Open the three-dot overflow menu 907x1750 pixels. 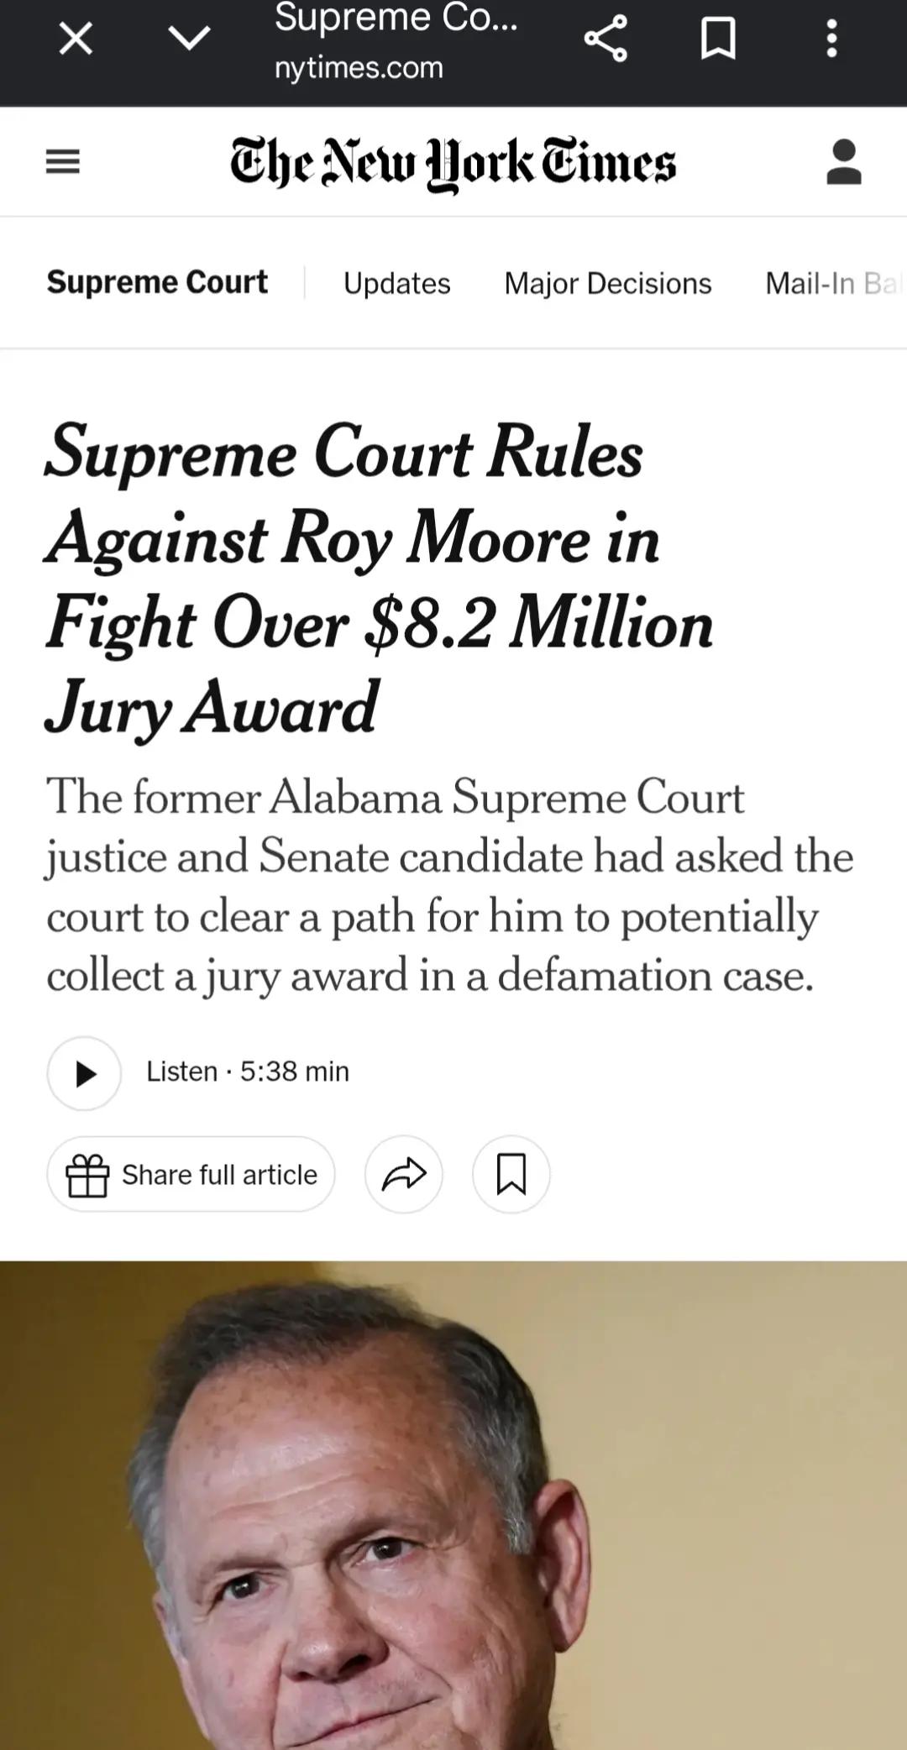(831, 39)
